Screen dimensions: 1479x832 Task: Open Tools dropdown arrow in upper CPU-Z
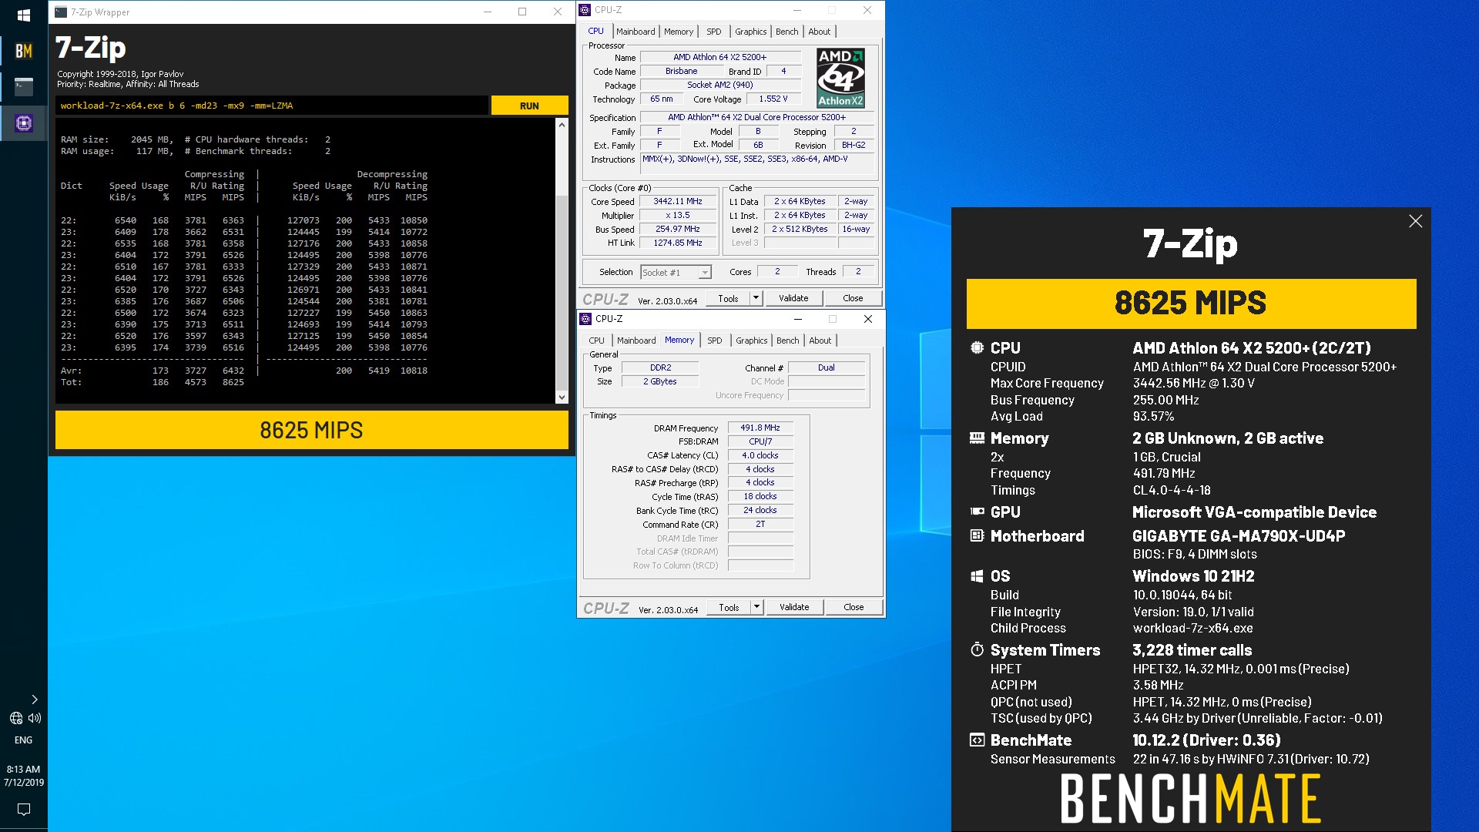[x=756, y=299]
